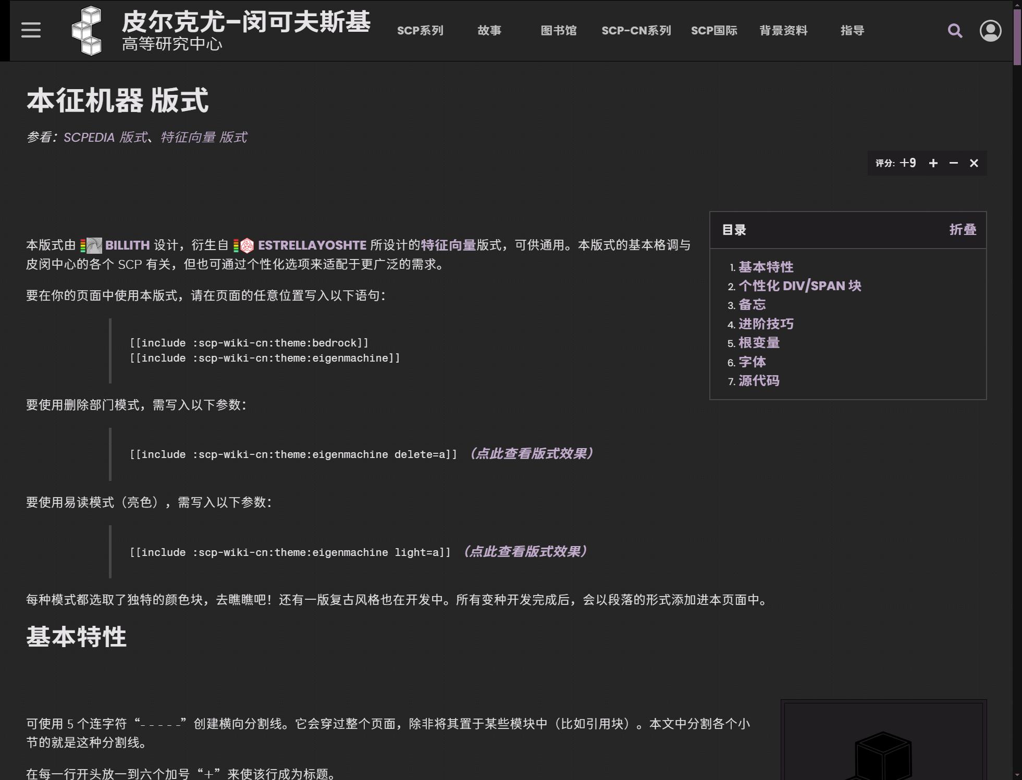Open the 指导 nav item
Image resolution: width=1022 pixels, height=780 pixels.
(x=852, y=31)
